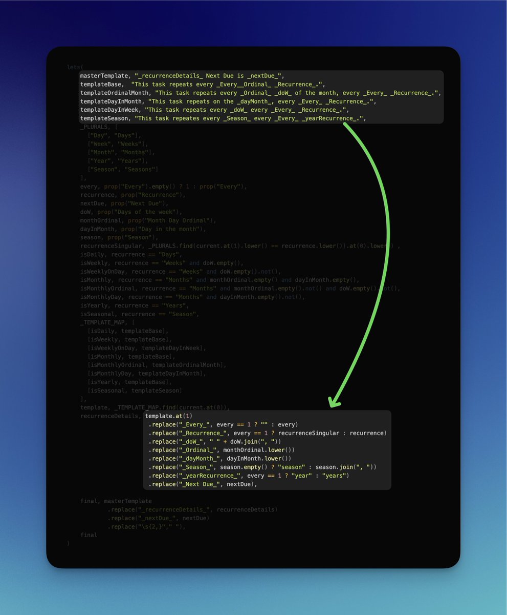Select the 'dayInMonth, prop("Day in the month")' line
The width and height of the screenshot is (507, 615).
point(143,229)
